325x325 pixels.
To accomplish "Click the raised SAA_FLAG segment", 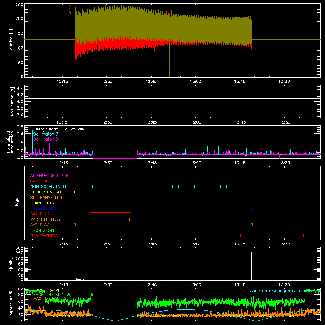I will (110, 212).
